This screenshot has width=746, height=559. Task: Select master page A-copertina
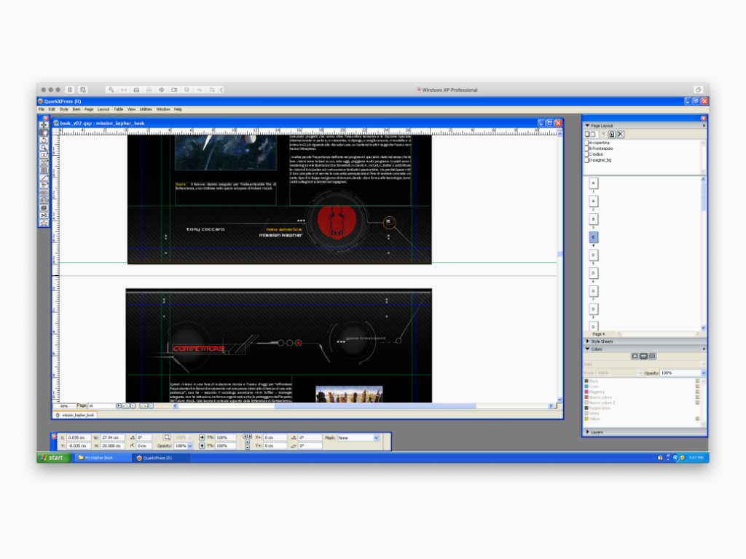tap(597, 143)
